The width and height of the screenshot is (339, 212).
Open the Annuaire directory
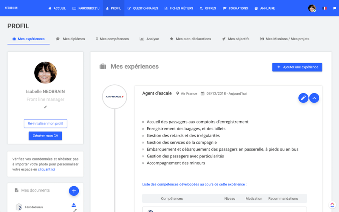pyautogui.click(x=264, y=8)
